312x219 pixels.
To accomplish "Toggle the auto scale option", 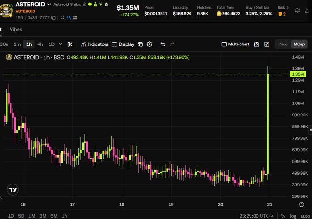I will 305,216.
